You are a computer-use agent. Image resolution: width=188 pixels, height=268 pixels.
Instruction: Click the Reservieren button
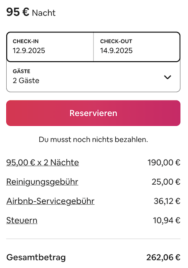pos(94,113)
